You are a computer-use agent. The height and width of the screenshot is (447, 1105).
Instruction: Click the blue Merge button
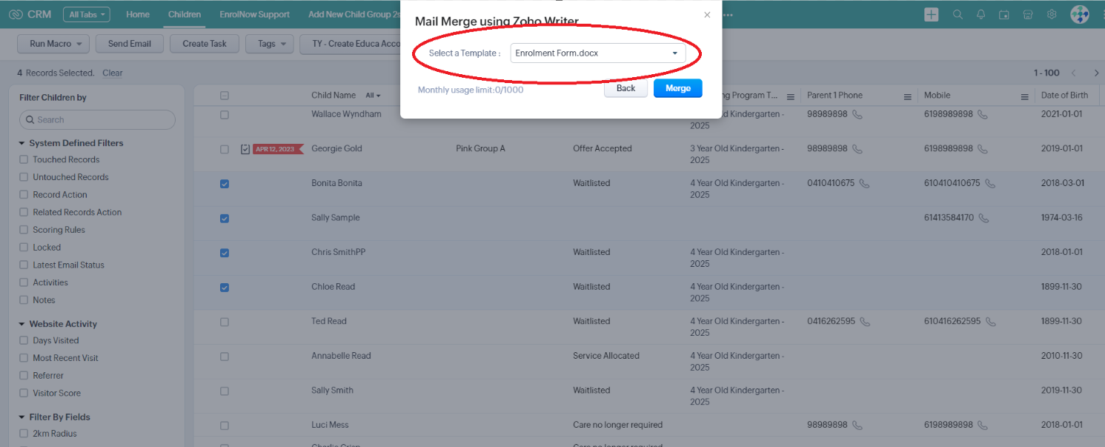[x=678, y=88]
